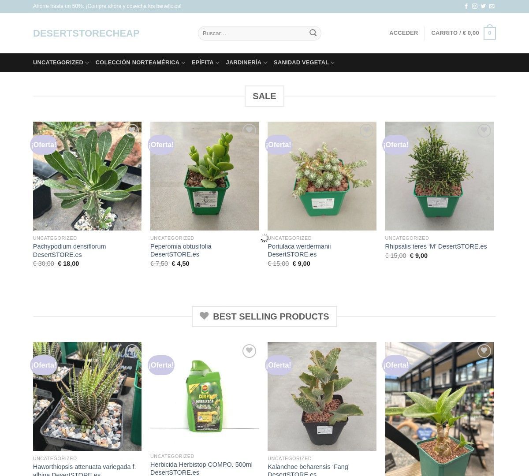
Task: Open the Twitter social icon
Action: (483, 6)
